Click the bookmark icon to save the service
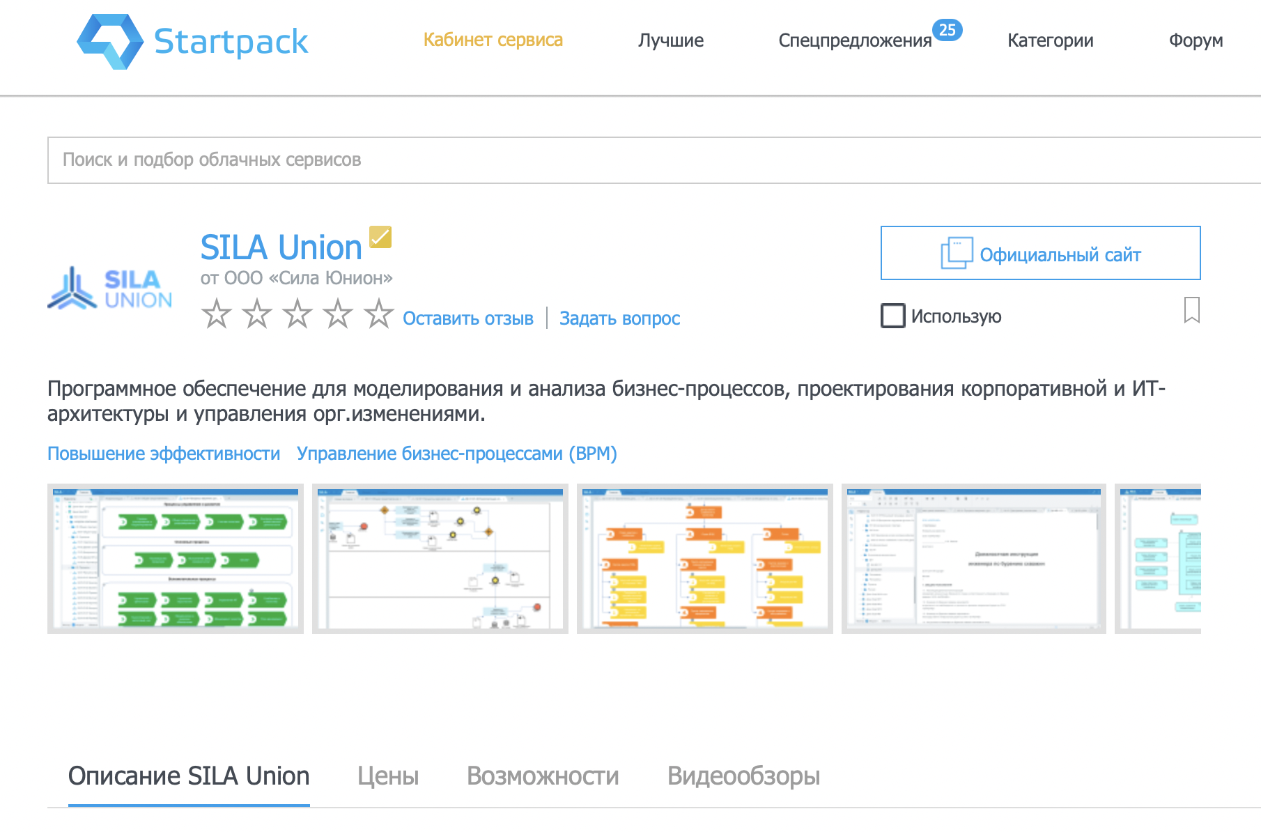 1193,311
